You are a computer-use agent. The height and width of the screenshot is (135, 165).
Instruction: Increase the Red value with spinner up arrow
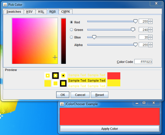click(150, 21)
